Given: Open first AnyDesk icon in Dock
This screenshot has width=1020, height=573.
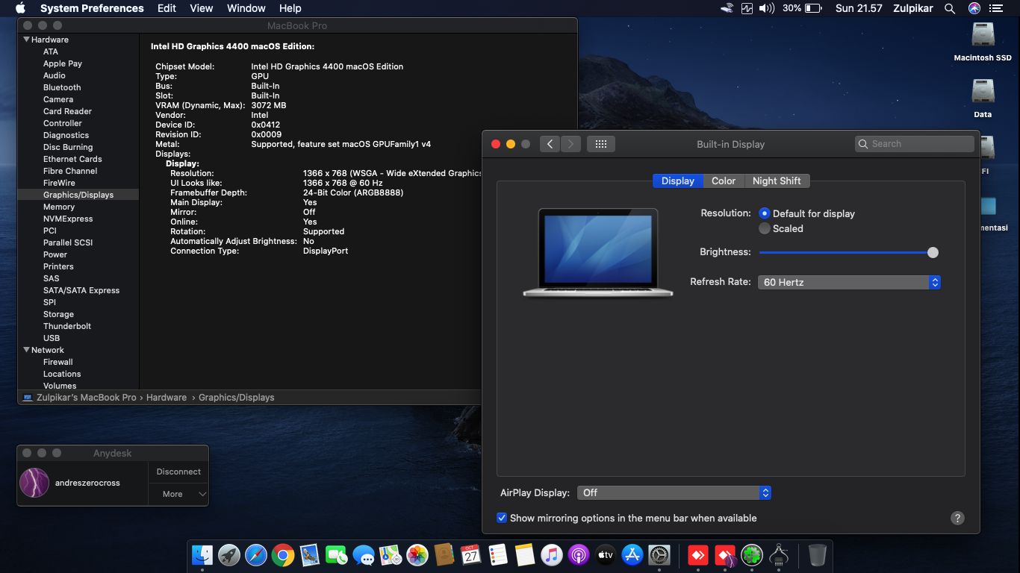Looking at the screenshot, I should (x=697, y=555).
